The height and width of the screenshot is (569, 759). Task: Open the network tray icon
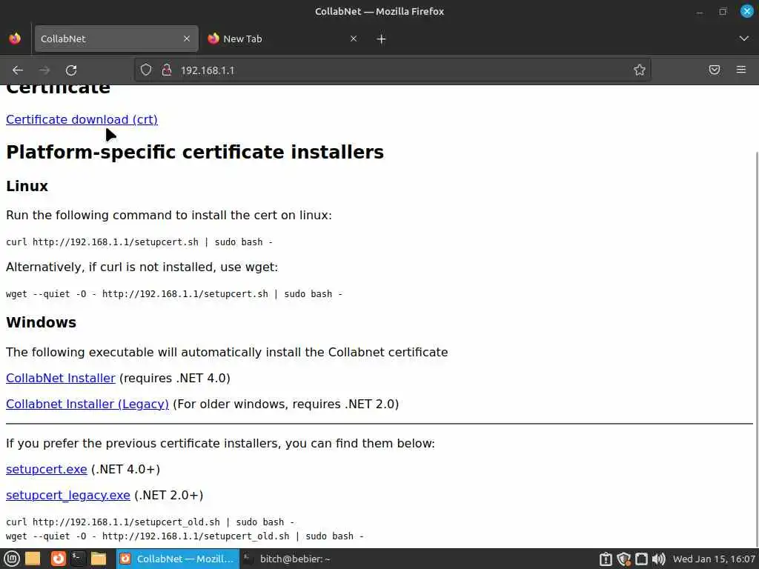641,559
